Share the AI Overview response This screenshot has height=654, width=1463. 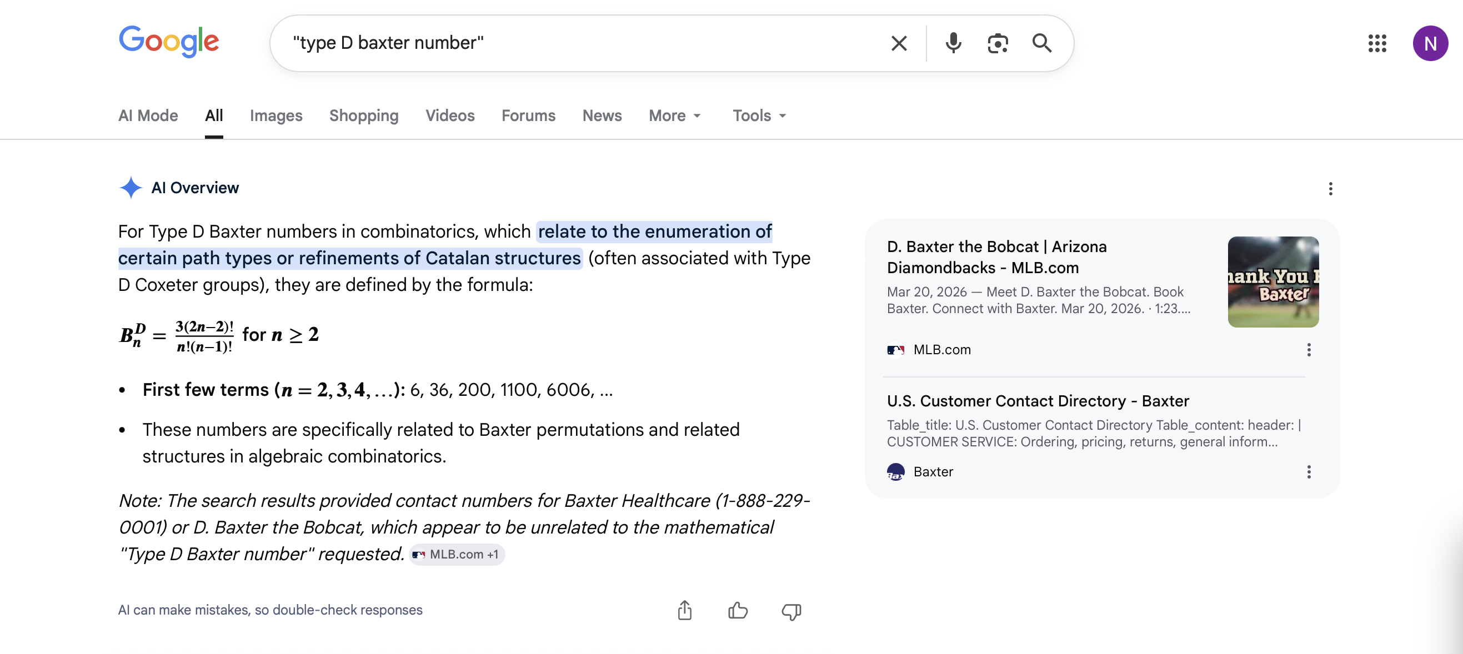tap(684, 610)
